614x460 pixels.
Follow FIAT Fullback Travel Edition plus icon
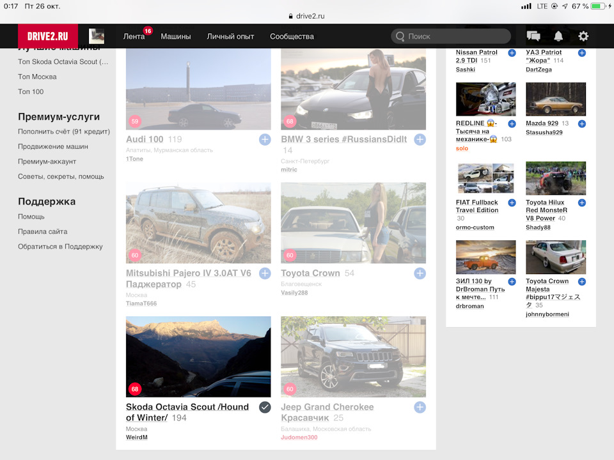pos(512,203)
